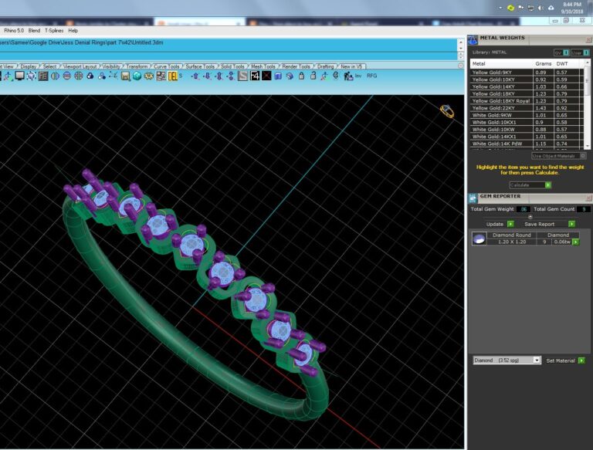This screenshot has height=450, width=593.
Task: Open the Blend menu
Action: tap(34, 31)
